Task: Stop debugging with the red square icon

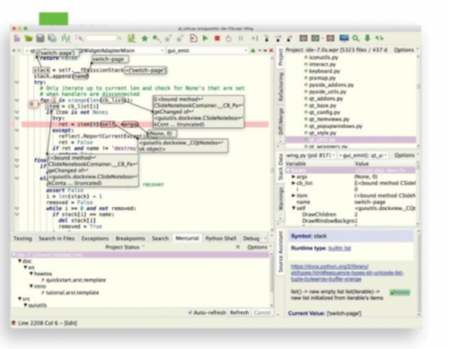Action: point(217,39)
